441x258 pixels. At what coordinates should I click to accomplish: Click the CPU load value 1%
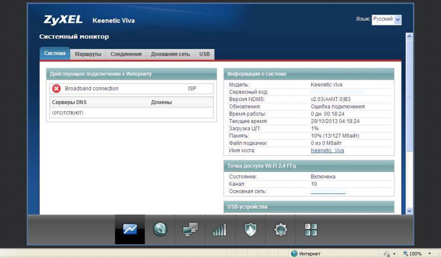314,129
